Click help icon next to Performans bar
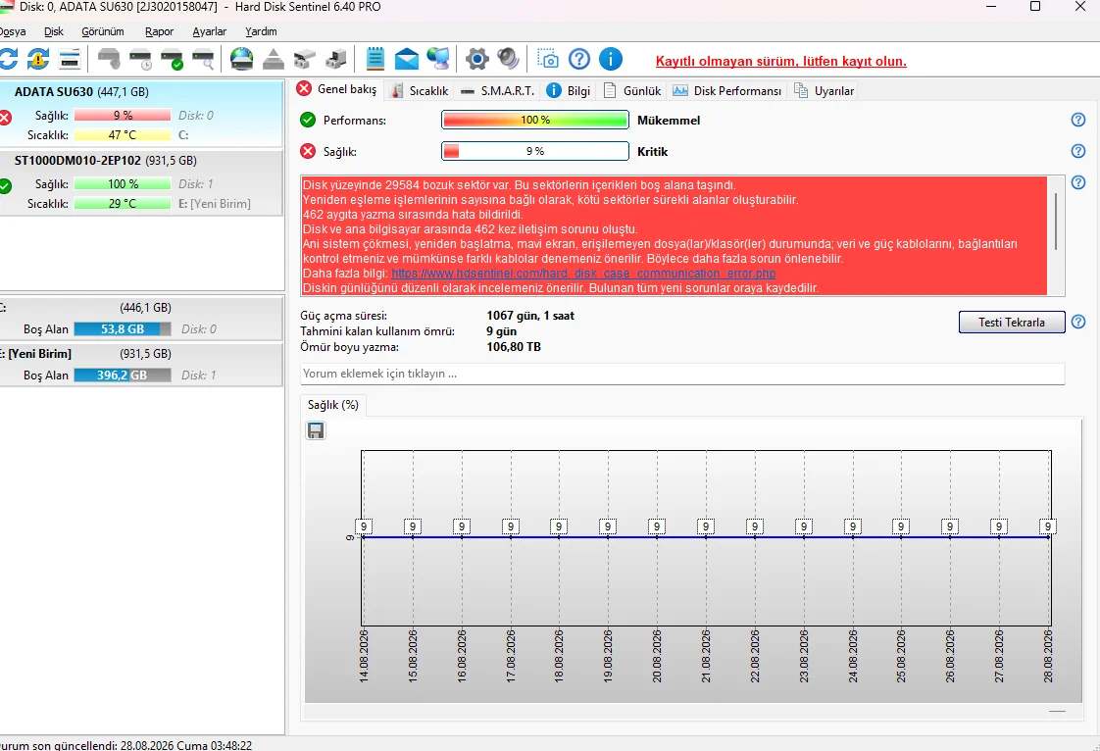Viewport: 1100px width, 751px height. coord(1078,120)
